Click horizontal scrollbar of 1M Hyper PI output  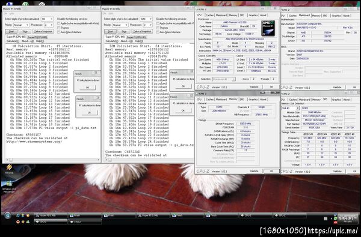coord(53,160)
